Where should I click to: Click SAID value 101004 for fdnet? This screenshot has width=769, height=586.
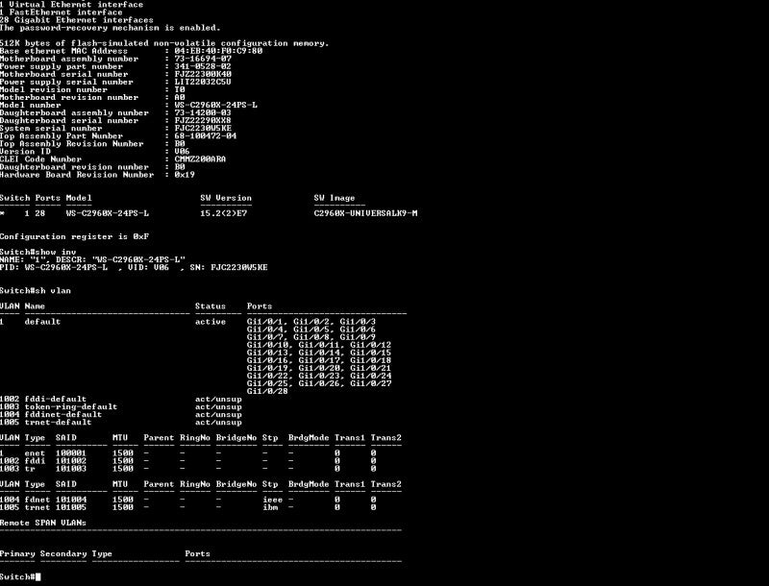click(x=71, y=500)
